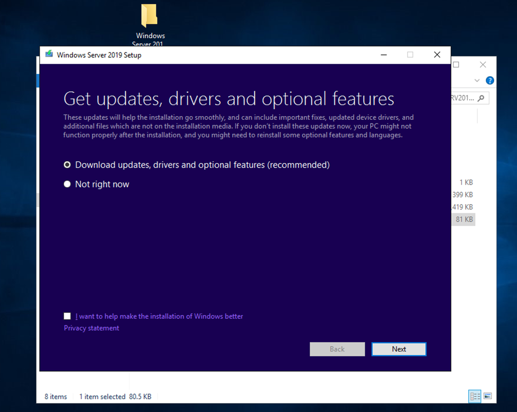Enable help make installation better checkbox

click(x=67, y=316)
